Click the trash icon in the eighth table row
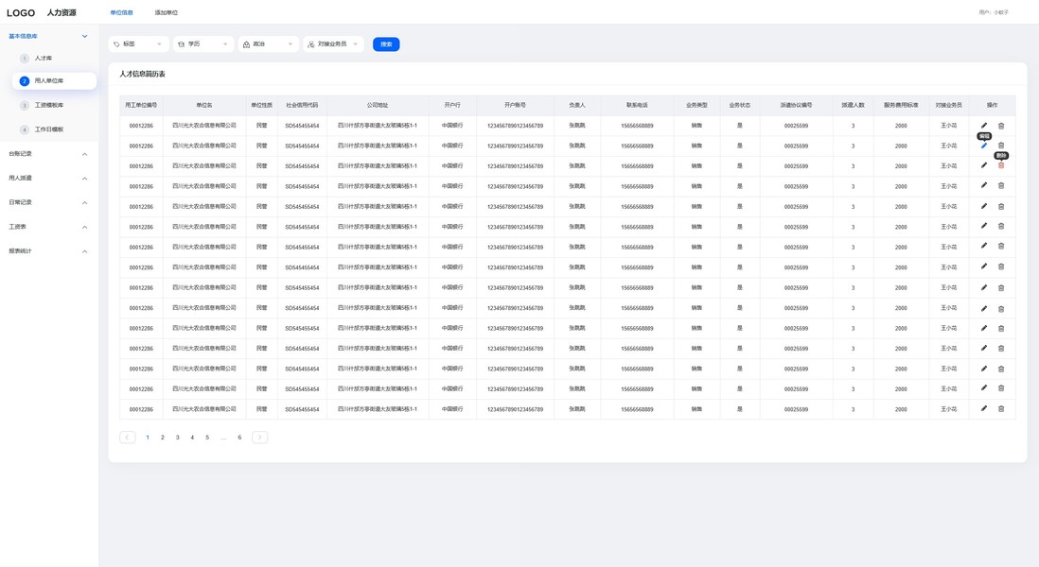Image resolution: width=1039 pixels, height=567 pixels. [1001, 266]
